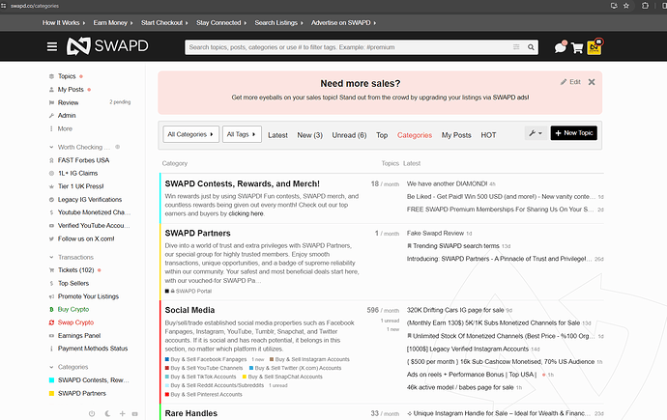Expand the More sidebar menu
Screen dimensions: 667x420
65,128
